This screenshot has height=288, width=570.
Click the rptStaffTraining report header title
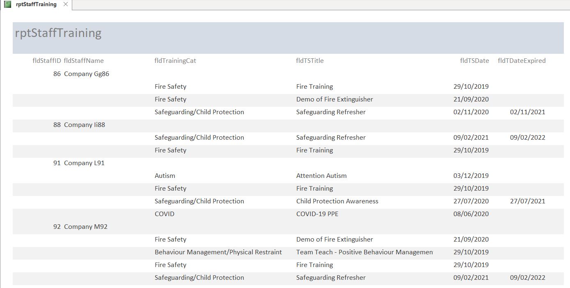(58, 33)
